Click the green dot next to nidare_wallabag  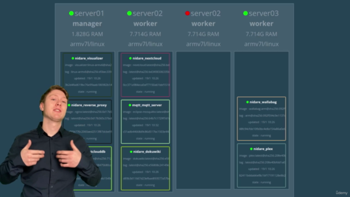(247, 102)
